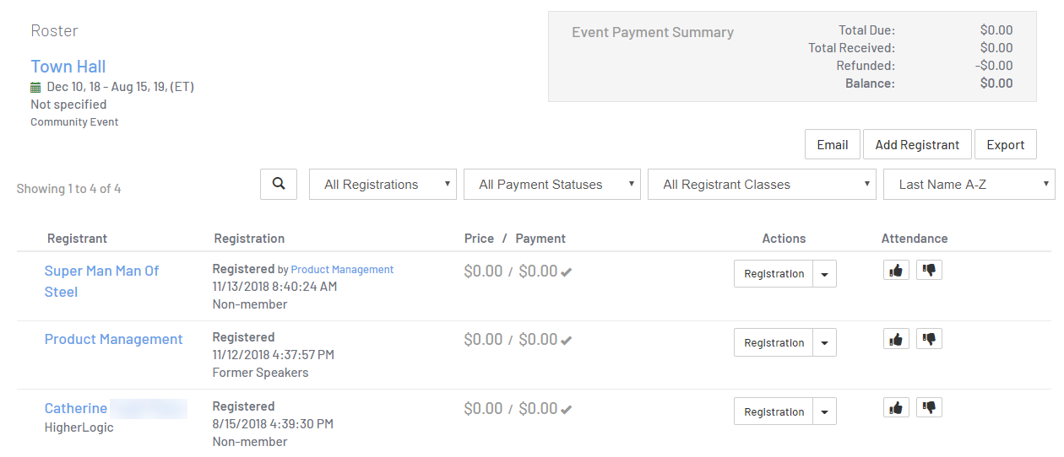Open the All Payment Statuses dropdown

point(551,185)
